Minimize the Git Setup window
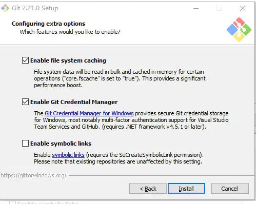 tap(196, 8)
